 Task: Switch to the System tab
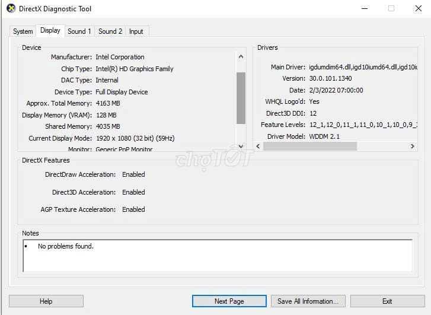[x=23, y=31]
